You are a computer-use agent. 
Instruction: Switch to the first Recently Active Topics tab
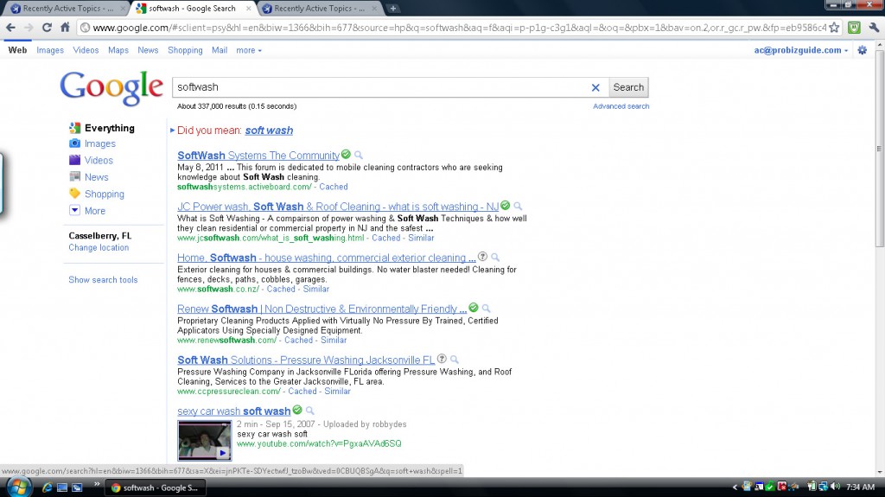tap(66, 9)
